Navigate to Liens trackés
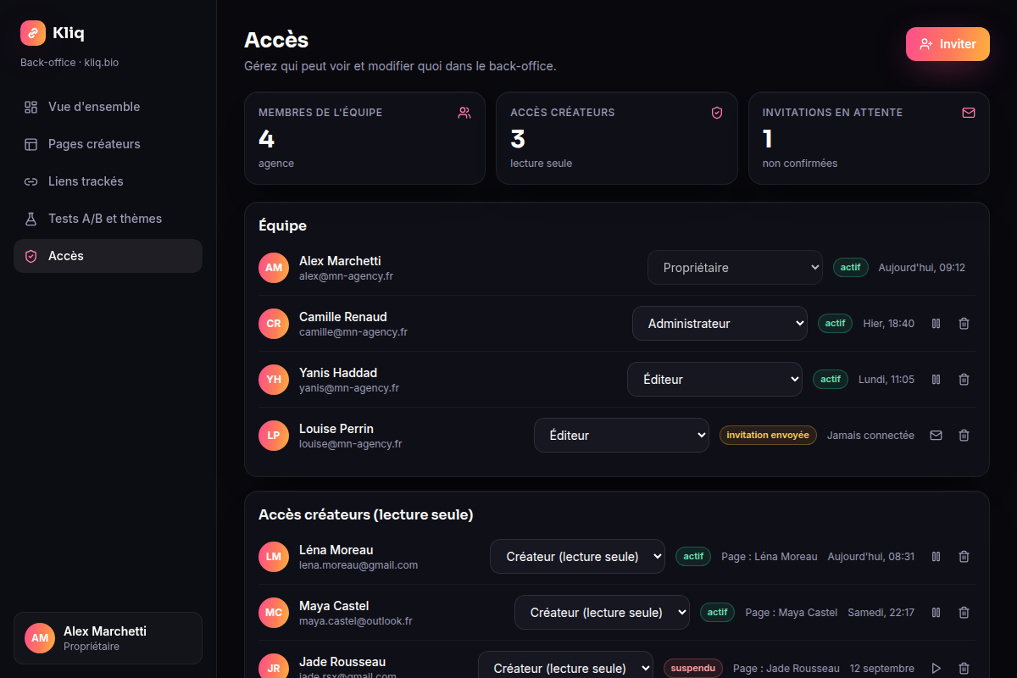Screen dimensions: 1017x678 108,181
